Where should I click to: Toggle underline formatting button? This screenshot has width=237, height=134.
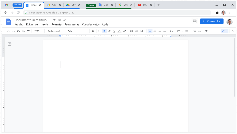[x=114, y=31]
